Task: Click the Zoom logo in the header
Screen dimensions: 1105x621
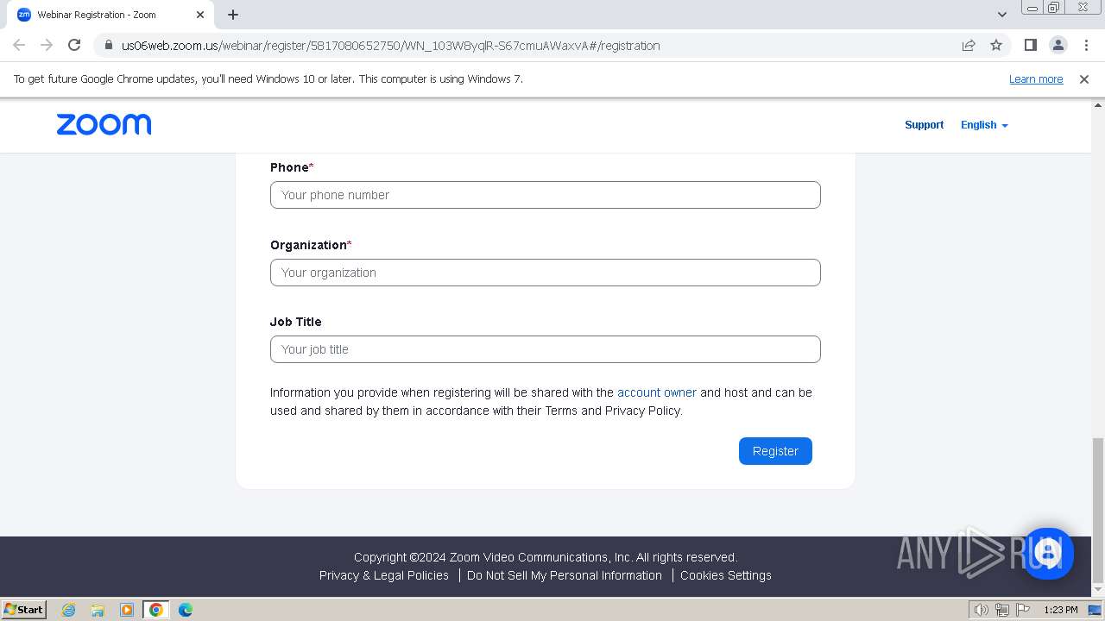Action: [104, 124]
